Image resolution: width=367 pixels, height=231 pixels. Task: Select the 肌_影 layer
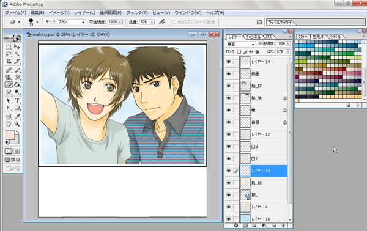pyautogui.click(x=264, y=183)
